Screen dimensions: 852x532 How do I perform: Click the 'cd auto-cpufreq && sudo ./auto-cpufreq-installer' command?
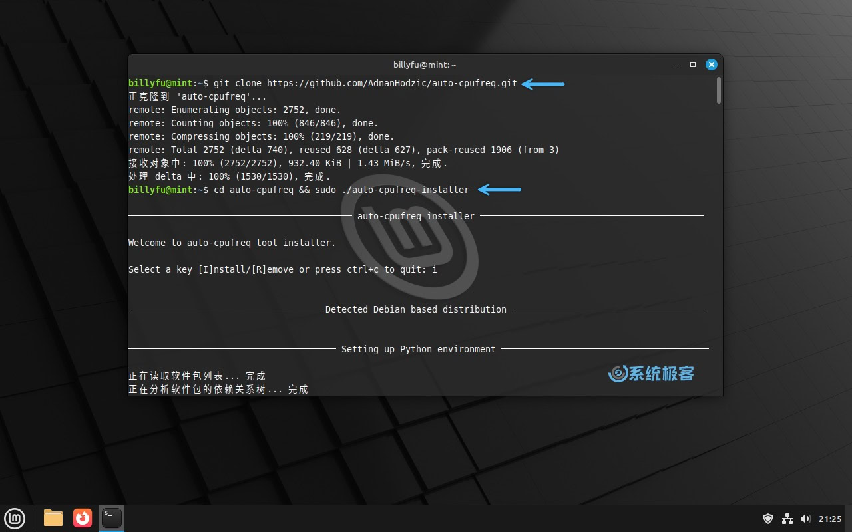[341, 190]
